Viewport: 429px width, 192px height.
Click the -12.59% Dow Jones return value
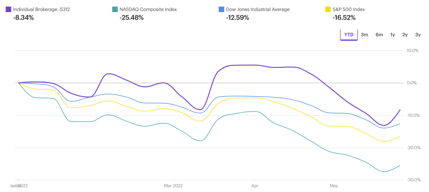237,18
